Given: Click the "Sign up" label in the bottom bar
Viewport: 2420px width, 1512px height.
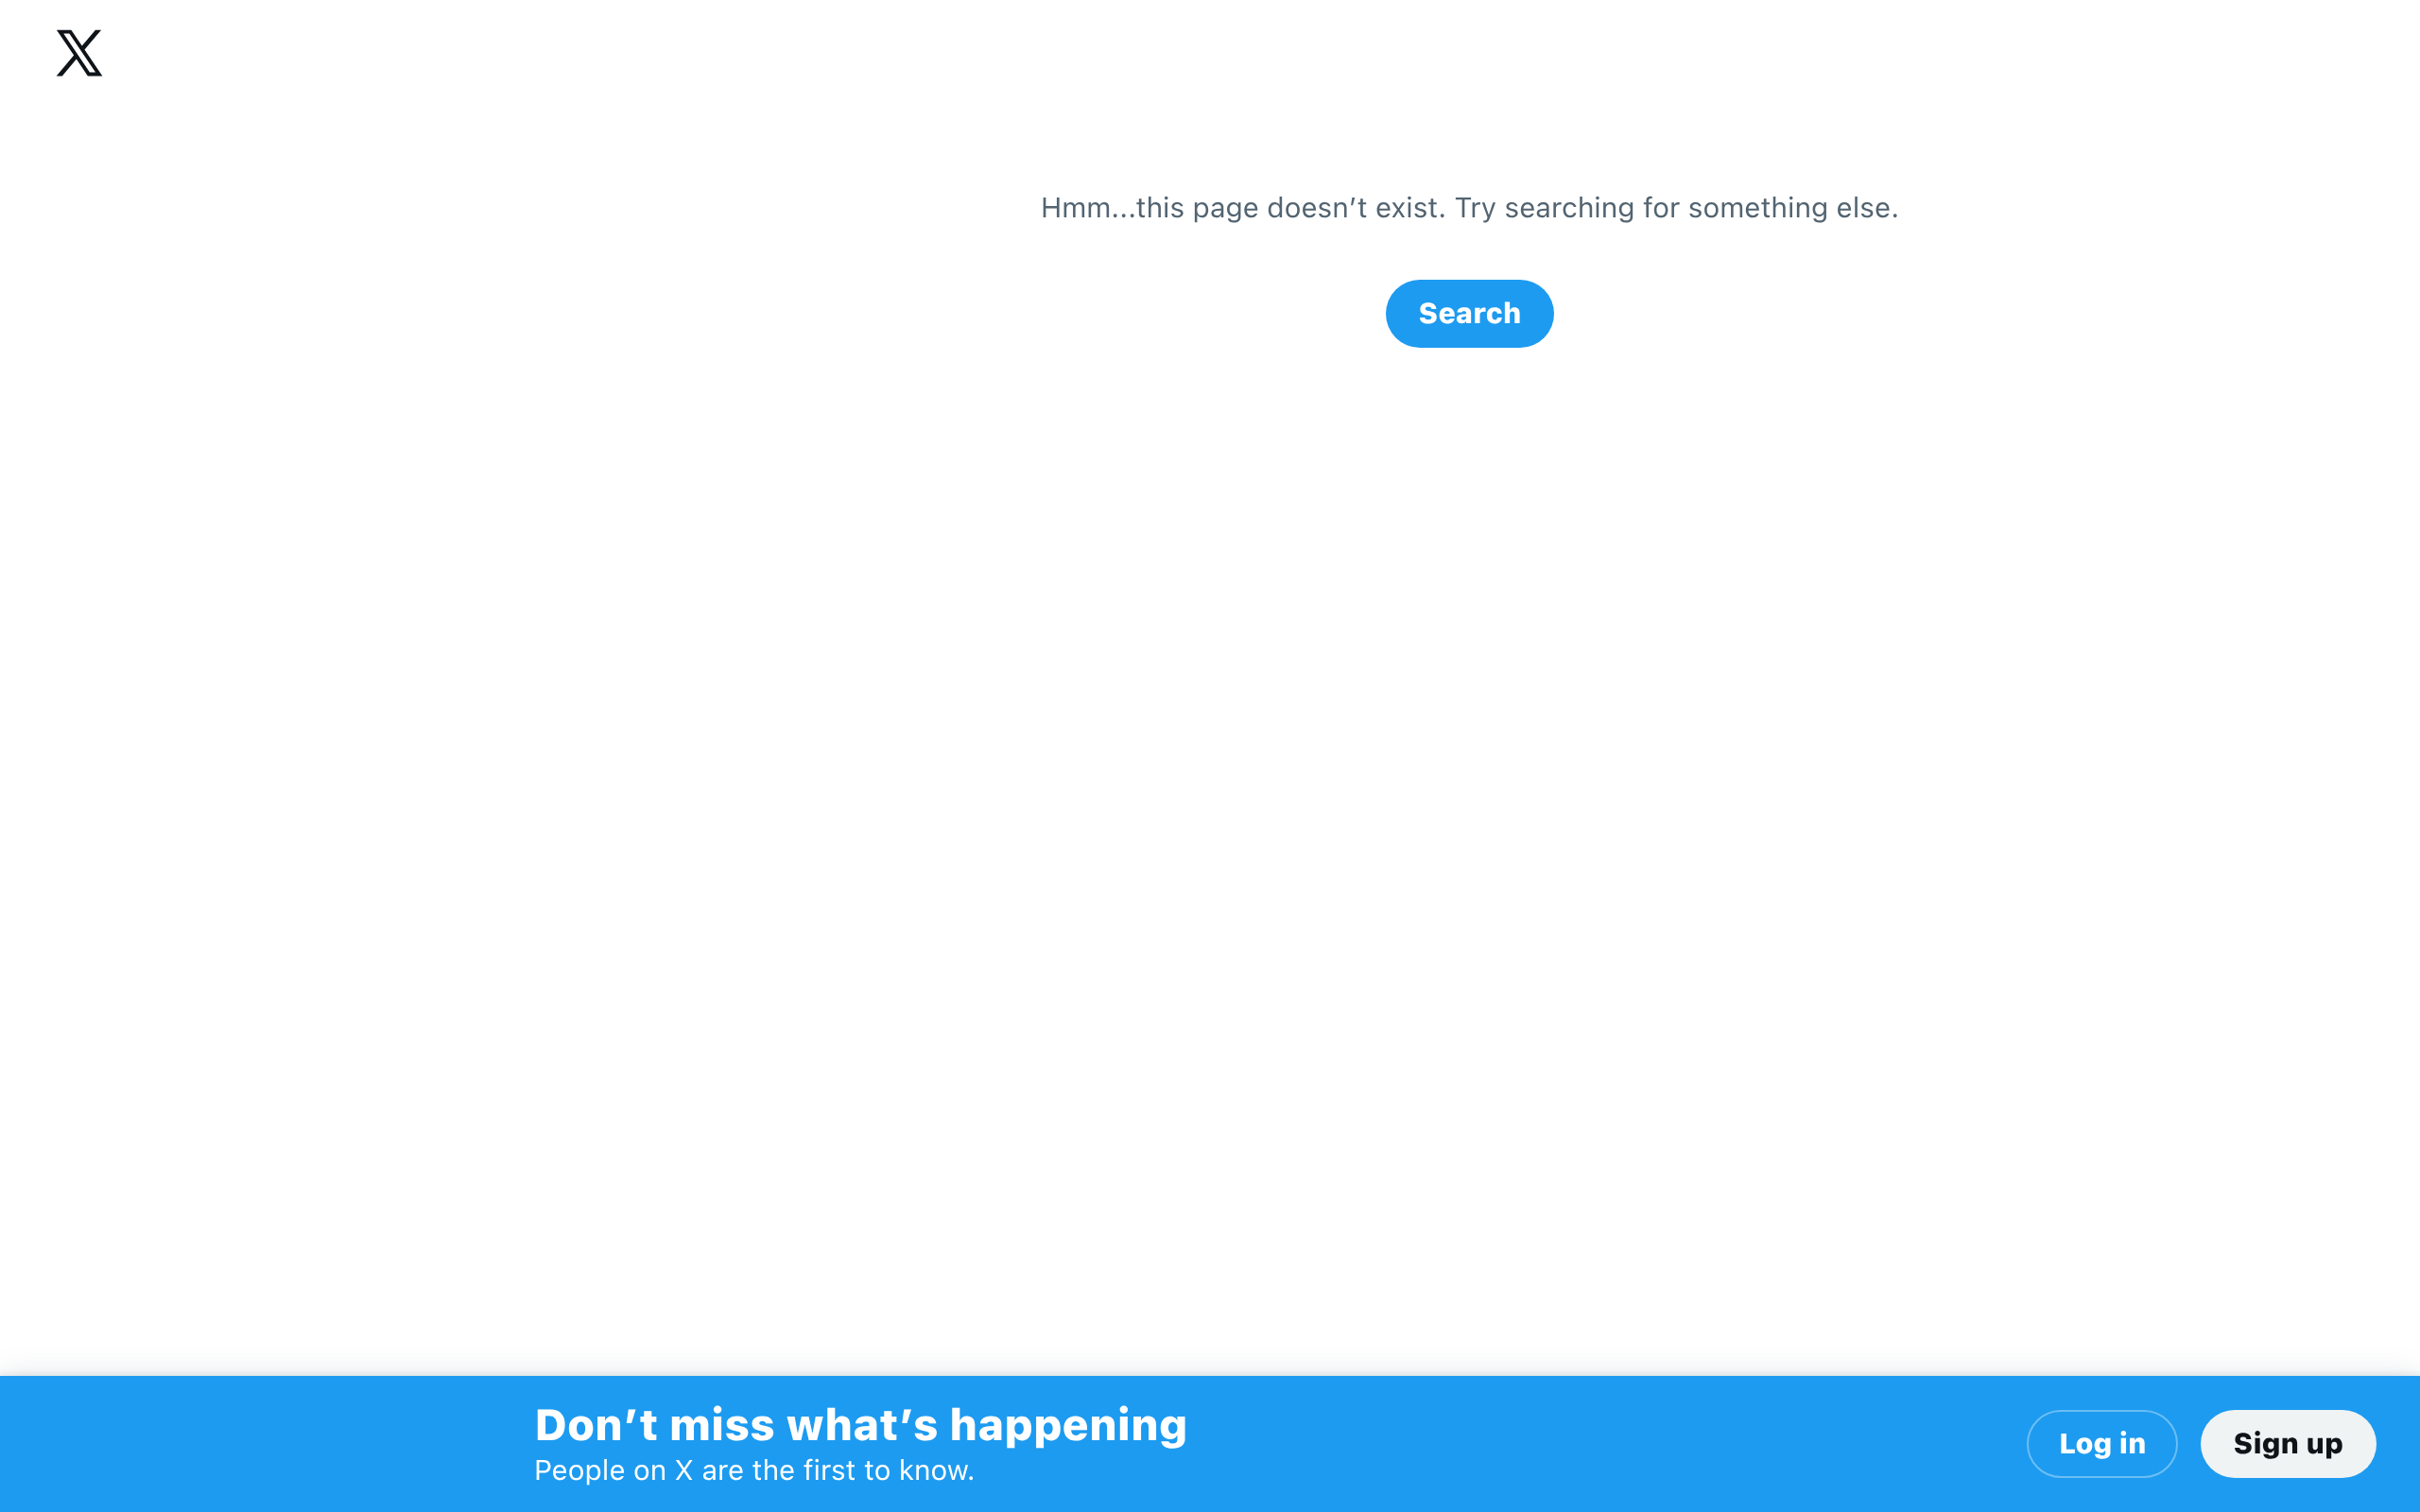Looking at the screenshot, I should click(2288, 1443).
